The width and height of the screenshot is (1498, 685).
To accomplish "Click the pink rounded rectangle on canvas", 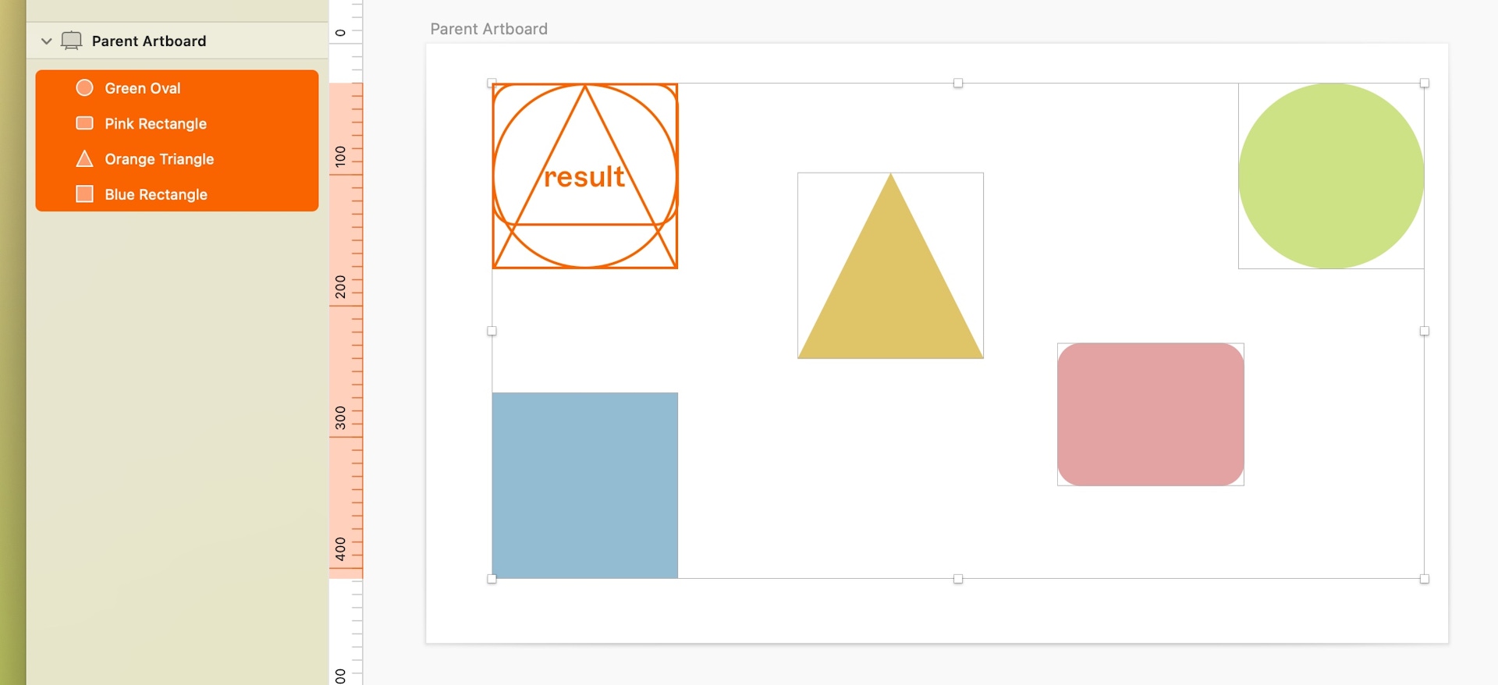I will tap(1151, 414).
